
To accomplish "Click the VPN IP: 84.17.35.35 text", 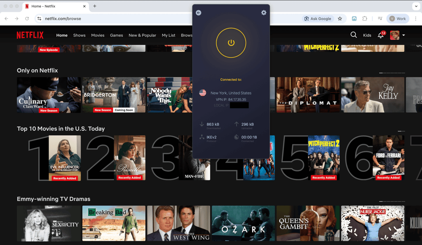I will pos(231,99).
